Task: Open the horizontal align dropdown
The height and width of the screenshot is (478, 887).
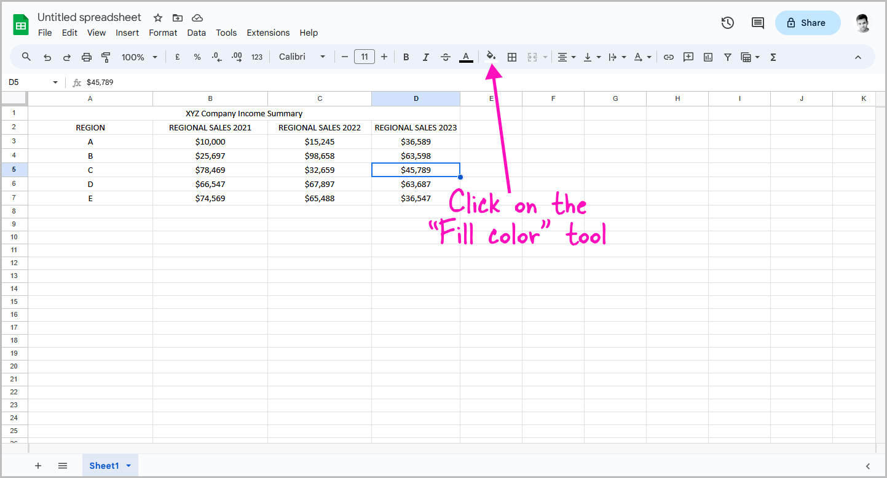Action: point(566,57)
